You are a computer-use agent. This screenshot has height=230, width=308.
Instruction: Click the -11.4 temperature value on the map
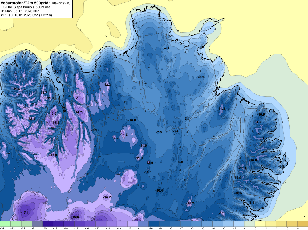pos(258,122)
